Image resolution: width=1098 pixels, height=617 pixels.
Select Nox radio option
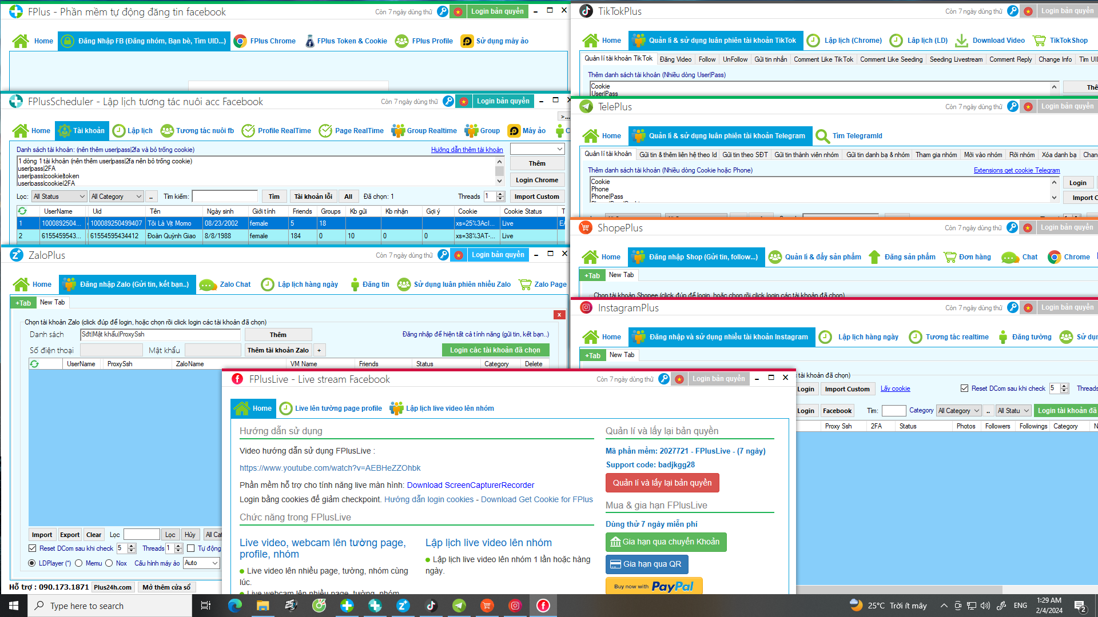pyautogui.click(x=109, y=563)
